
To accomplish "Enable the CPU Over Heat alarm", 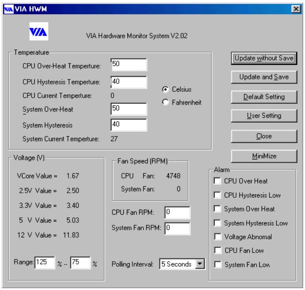I will pyautogui.click(x=217, y=181).
